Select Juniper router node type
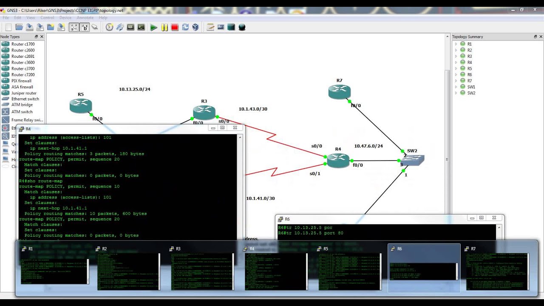 pyautogui.click(x=24, y=93)
